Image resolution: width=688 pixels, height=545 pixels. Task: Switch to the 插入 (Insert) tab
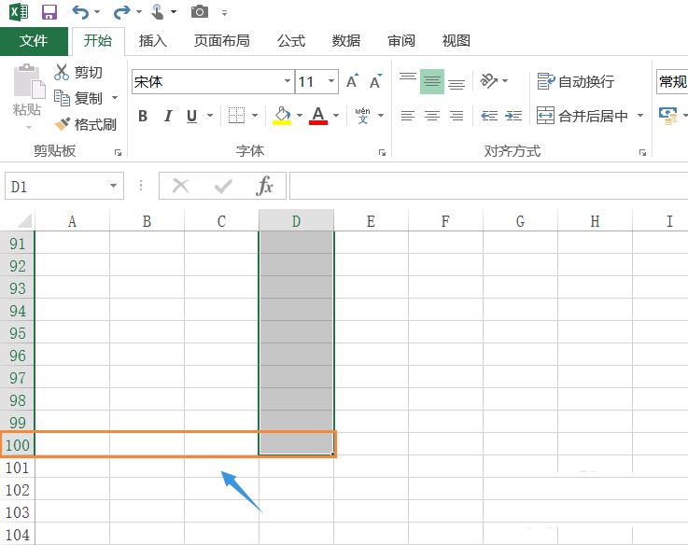(152, 41)
